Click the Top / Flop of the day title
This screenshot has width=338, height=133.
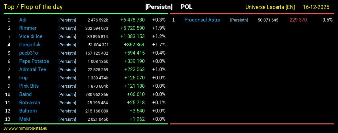(x=33, y=7)
